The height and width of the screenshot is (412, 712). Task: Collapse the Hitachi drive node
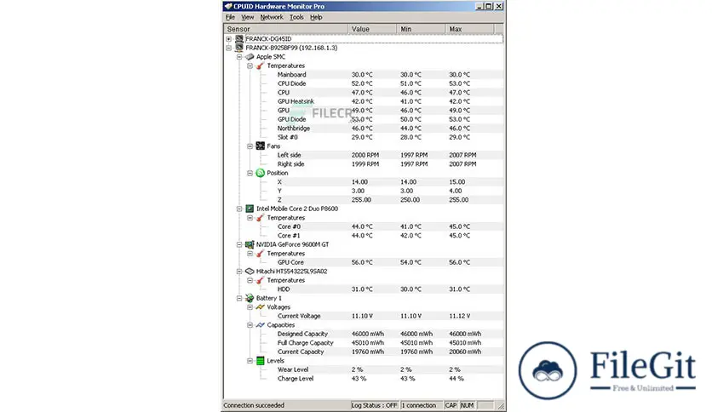pyautogui.click(x=239, y=272)
